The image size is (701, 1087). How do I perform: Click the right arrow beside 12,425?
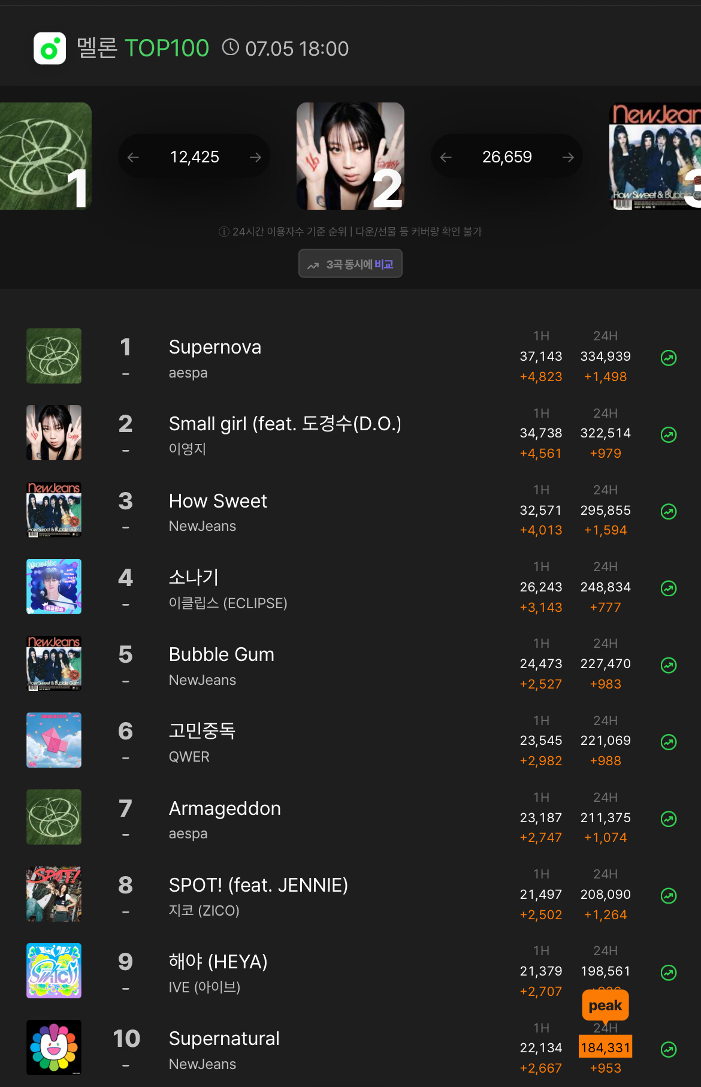256,157
